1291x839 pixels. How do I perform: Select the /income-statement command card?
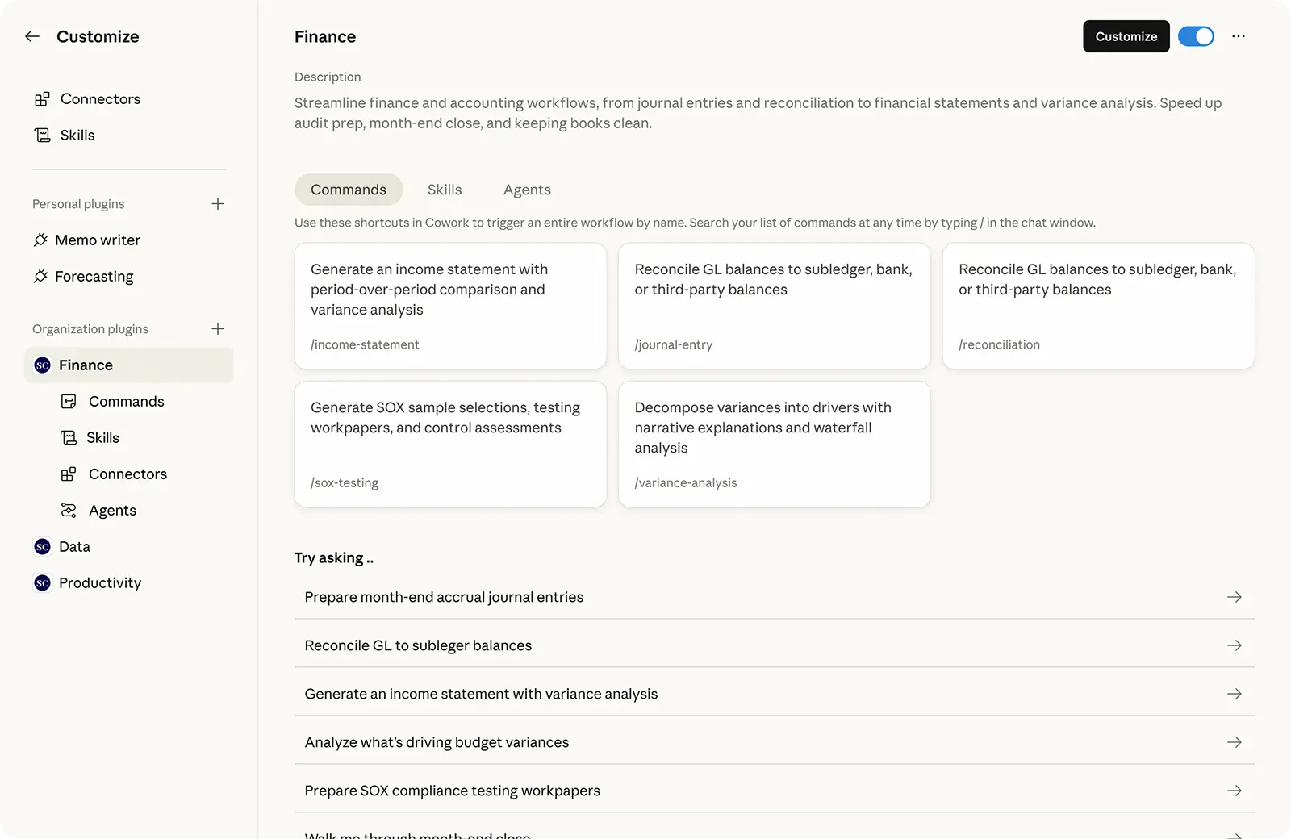450,307
